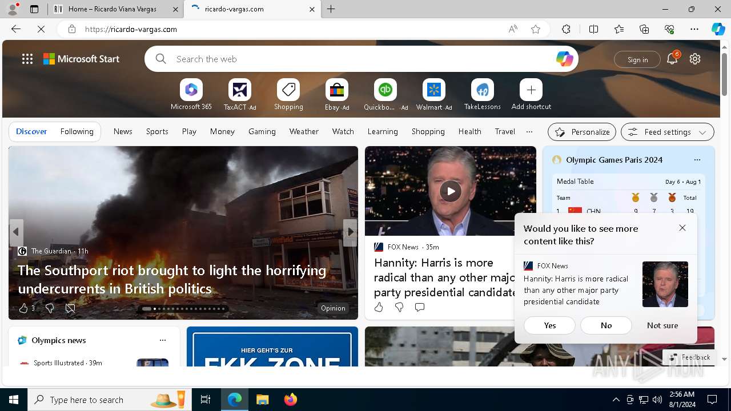Open the Microsoft 365 shortcut
This screenshot has width=731, height=411.
pos(191,94)
